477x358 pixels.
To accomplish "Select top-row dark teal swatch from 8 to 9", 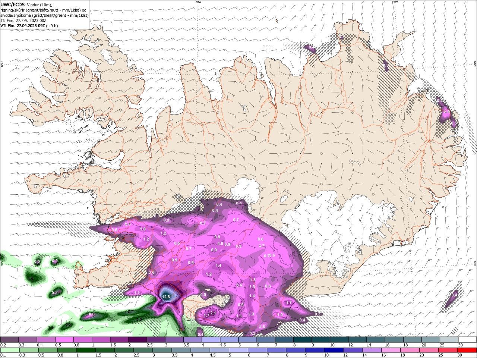I will 302,340.
